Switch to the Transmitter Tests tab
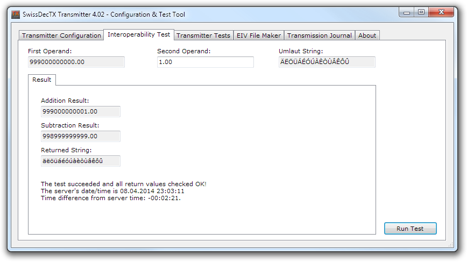Image resolution: width=467 pixels, height=262 pixels. (x=203, y=36)
